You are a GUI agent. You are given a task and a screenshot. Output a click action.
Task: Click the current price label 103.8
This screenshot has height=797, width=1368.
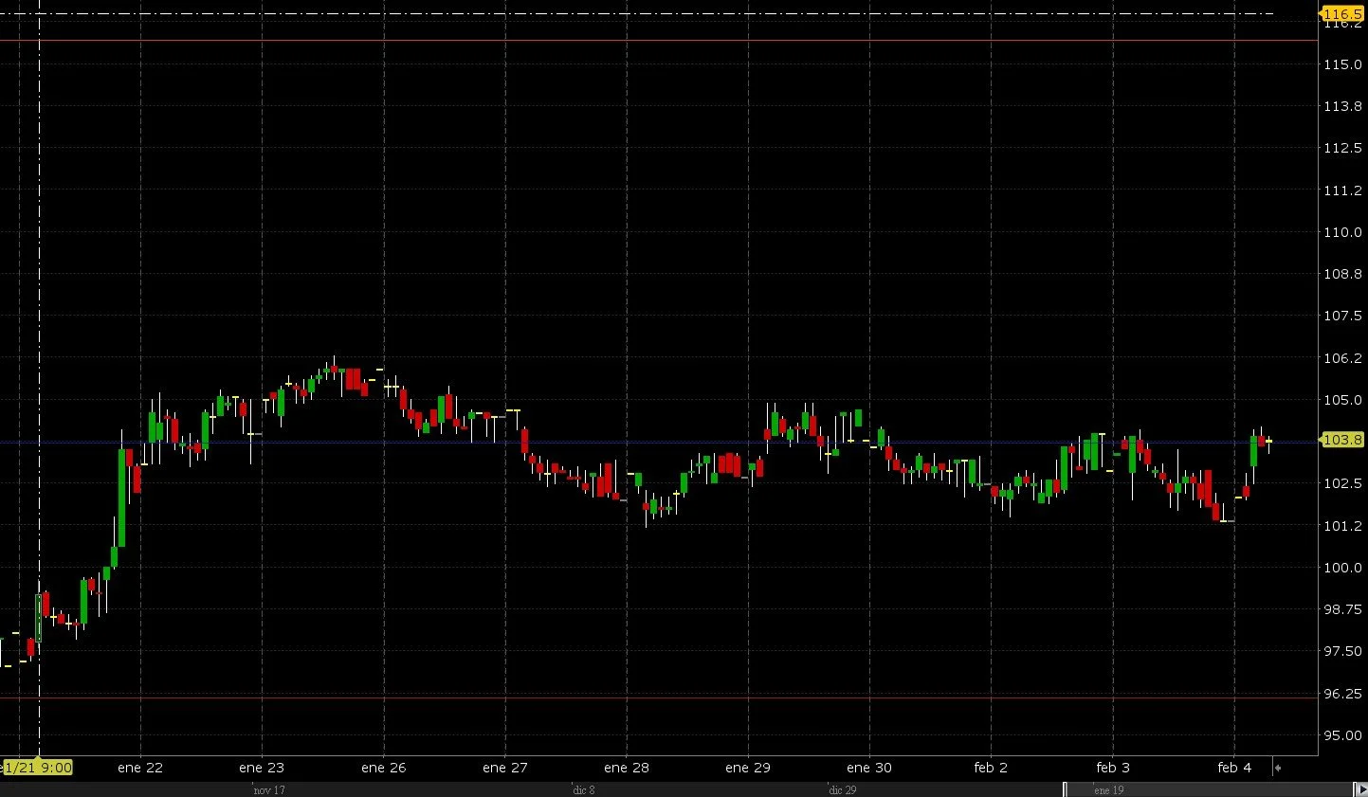point(1341,440)
